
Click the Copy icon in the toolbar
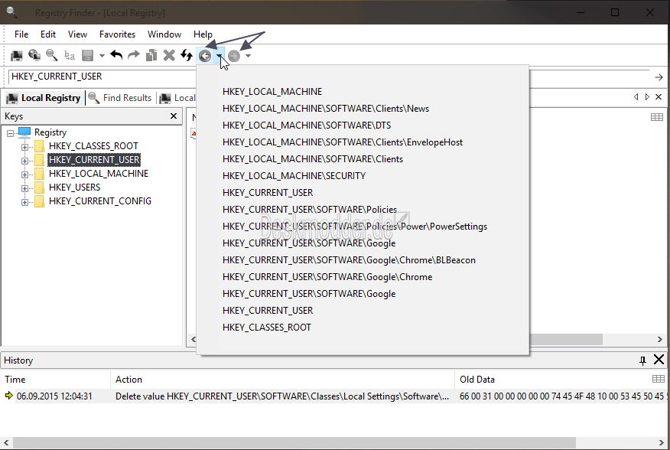click(x=151, y=55)
